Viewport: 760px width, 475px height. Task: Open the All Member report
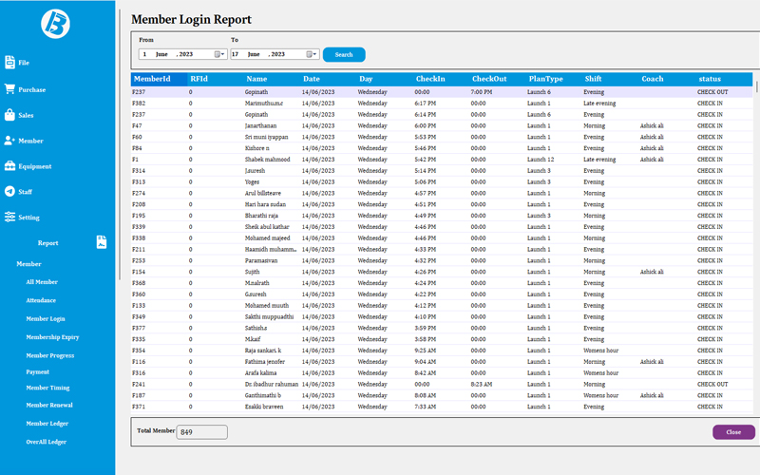coord(42,282)
